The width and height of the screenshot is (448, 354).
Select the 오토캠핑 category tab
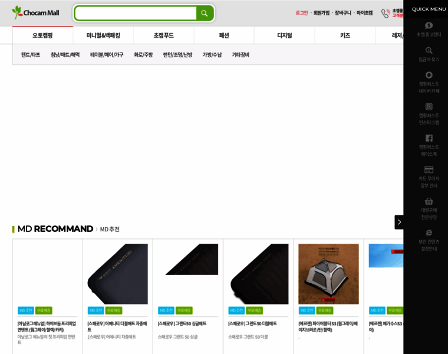42,35
